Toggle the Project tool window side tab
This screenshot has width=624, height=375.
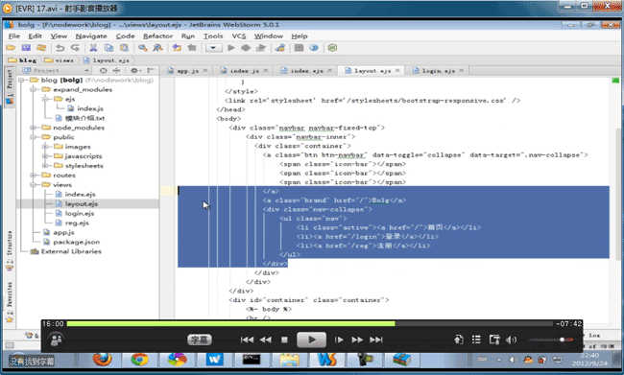(10, 86)
